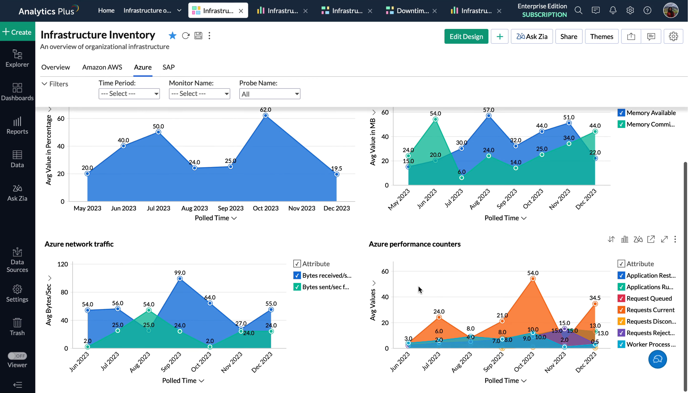Maximize the Azure performance counters chart
The height and width of the screenshot is (393, 690).
[664, 239]
